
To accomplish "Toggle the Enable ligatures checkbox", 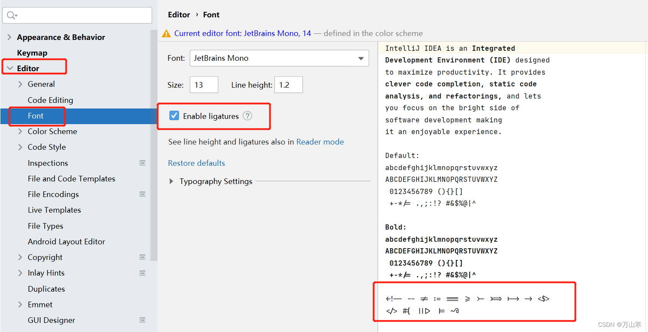I will [x=174, y=115].
